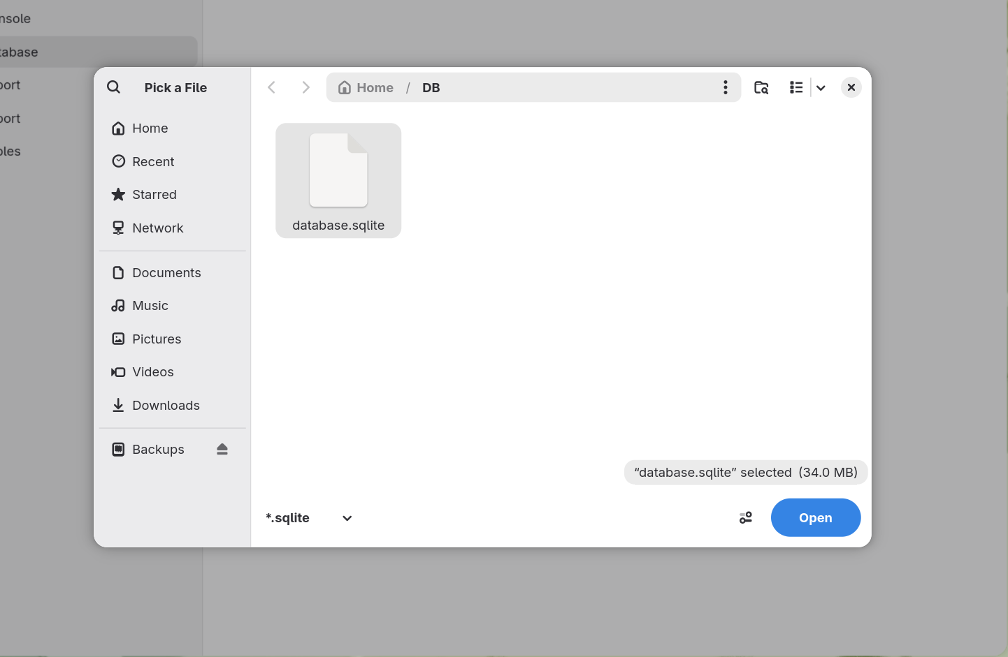Go to Home in the sidebar

[172, 128]
